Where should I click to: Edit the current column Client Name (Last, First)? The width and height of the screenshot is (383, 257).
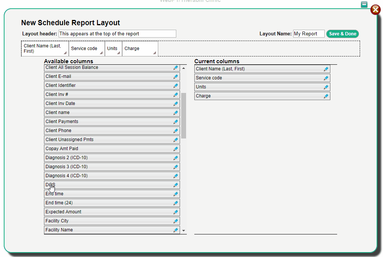(326, 70)
